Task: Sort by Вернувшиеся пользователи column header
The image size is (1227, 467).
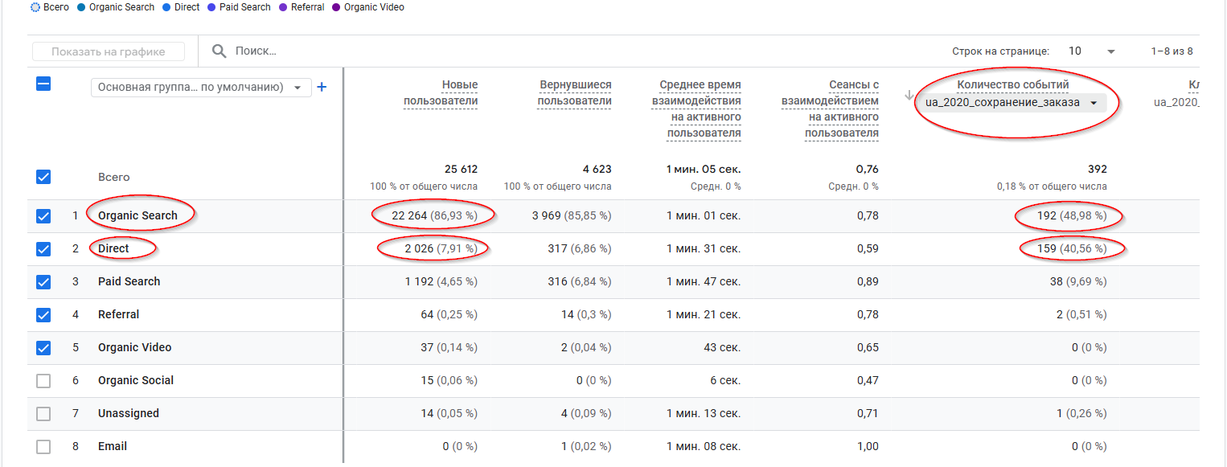Action: tap(574, 93)
